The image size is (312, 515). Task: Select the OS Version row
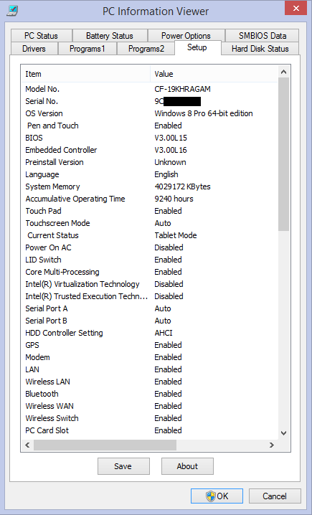pyautogui.click(x=149, y=113)
